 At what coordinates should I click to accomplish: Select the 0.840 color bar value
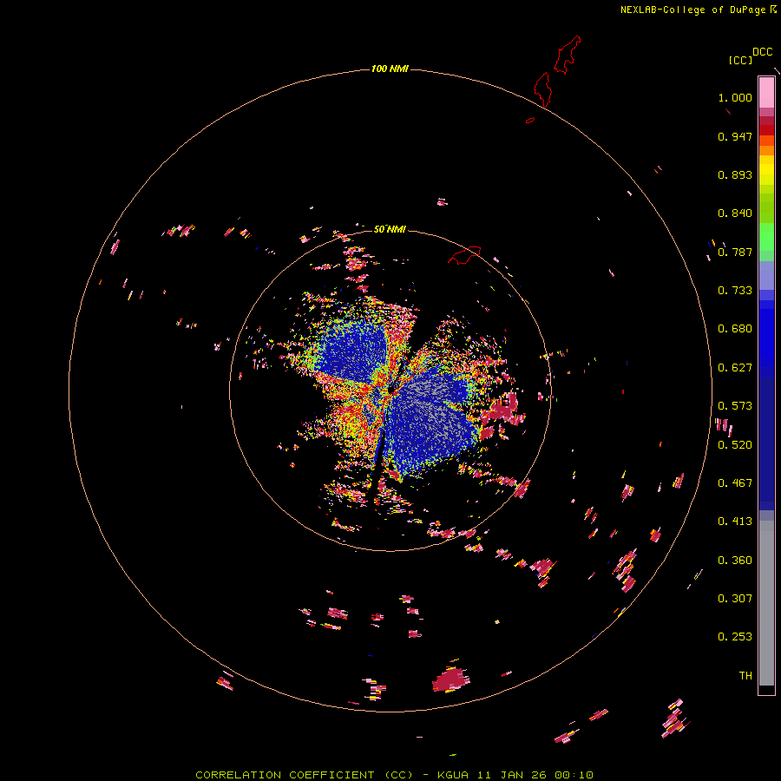pyautogui.click(x=735, y=213)
